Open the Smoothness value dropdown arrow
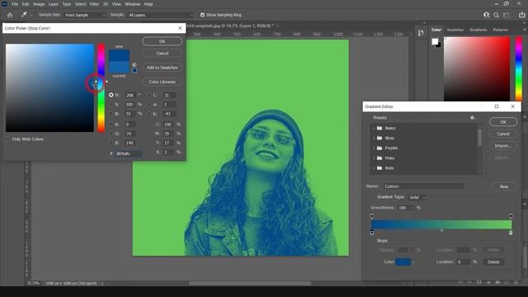Image resolution: width=528 pixels, height=297 pixels. coord(412,208)
